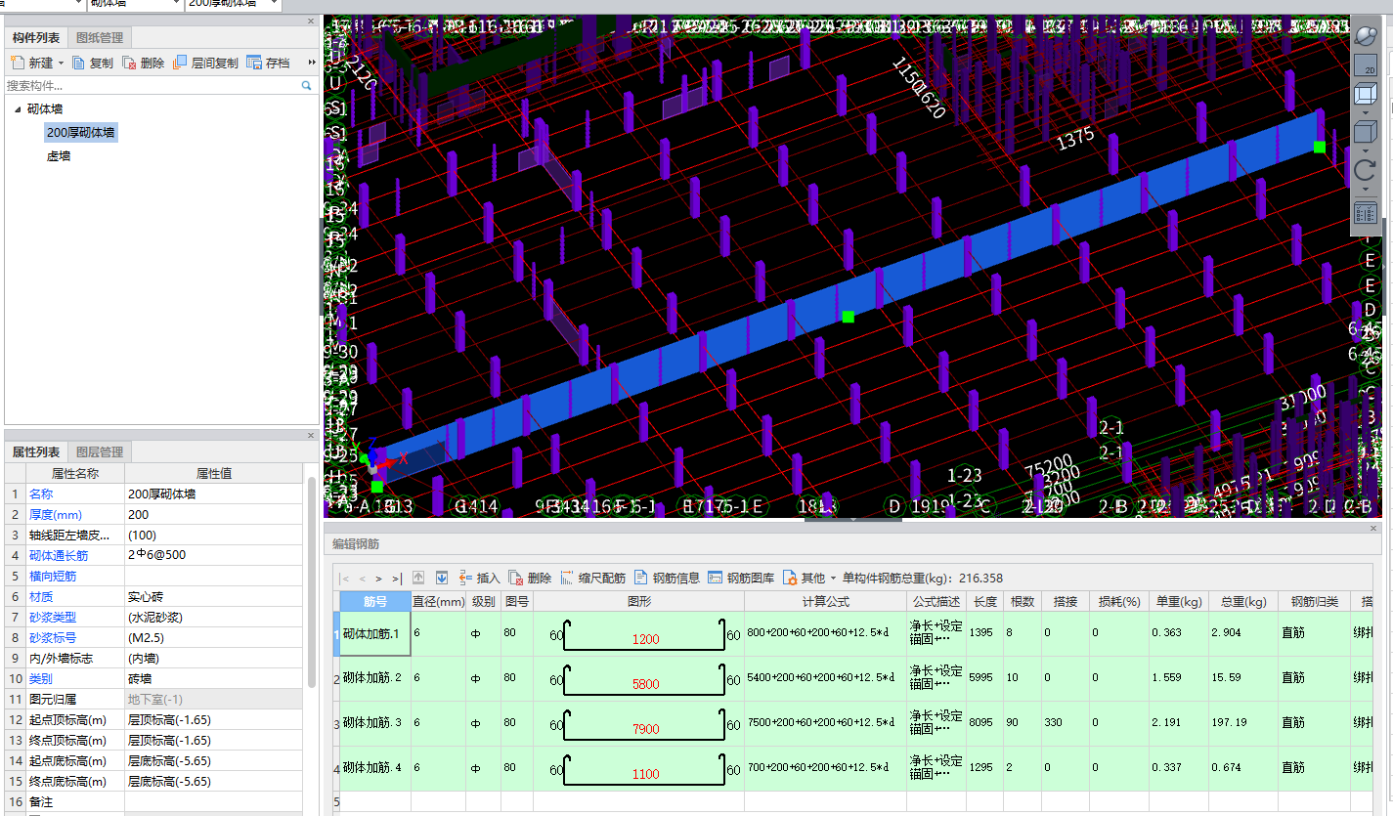This screenshot has height=816, width=1393.
Task: Click the 7900 rebar shape diagram
Action: coord(645,723)
